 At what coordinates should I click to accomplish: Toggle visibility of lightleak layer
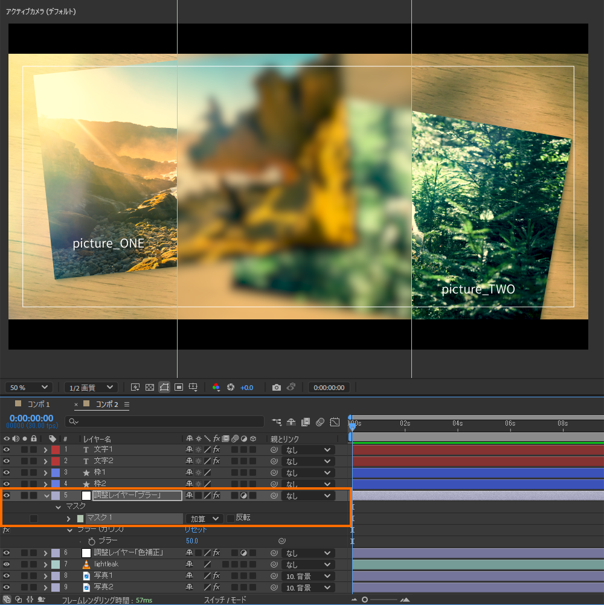[x=7, y=564]
